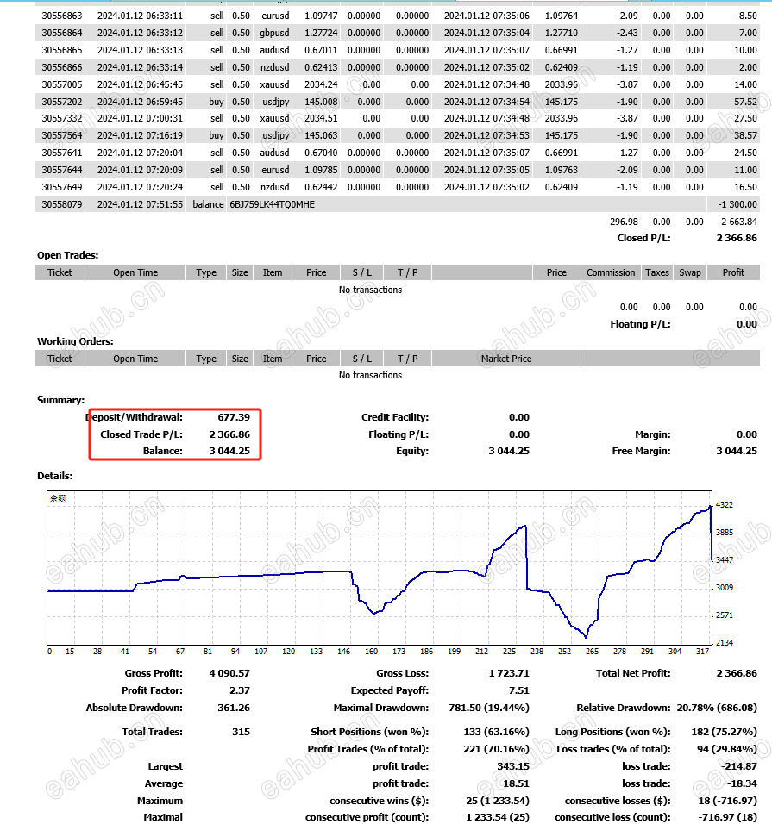Image resolution: width=772 pixels, height=824 pixels.
Task: Click Type header in Working Orders table
Action: click(x=206, y=359)
